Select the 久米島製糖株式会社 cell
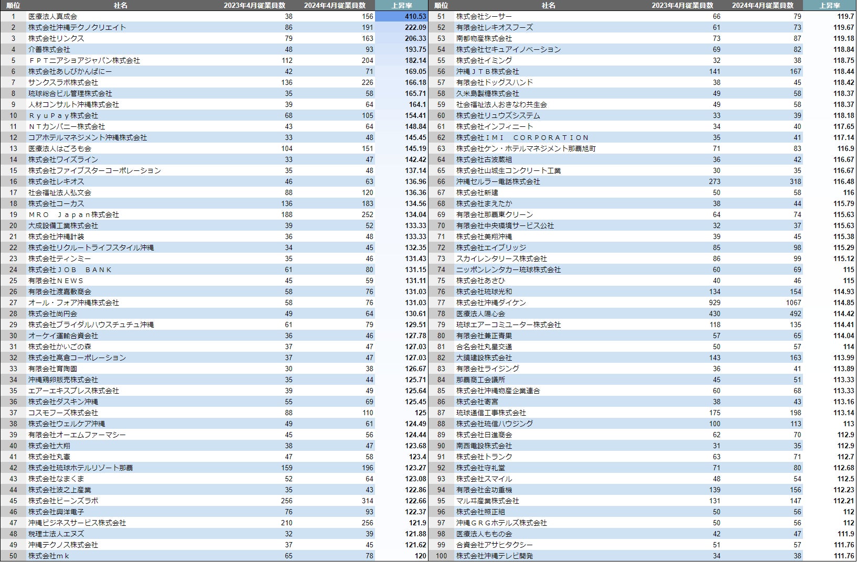Image resolution: width=857 pixels, height=562 pixels. (x=488, y=93)
